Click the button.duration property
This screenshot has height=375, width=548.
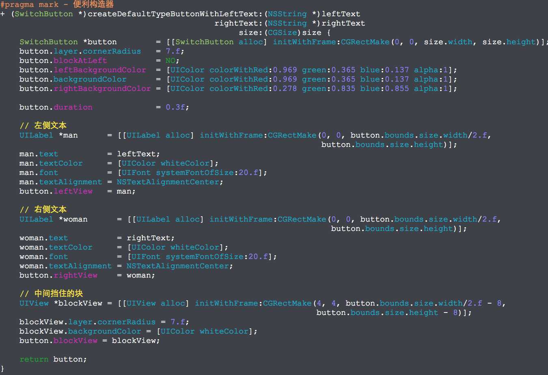[x=56, y=107]
